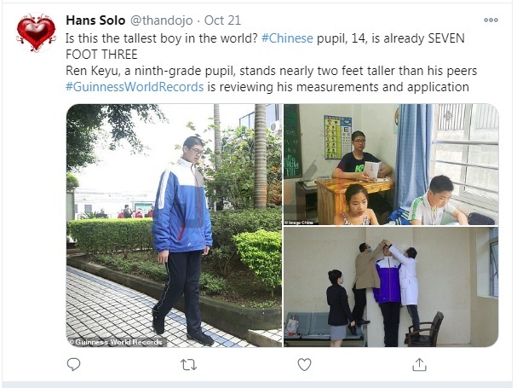This screenshot has height=388, width=517.
Task: Open the #Chinese hashtag link
Action: (287, 38)
